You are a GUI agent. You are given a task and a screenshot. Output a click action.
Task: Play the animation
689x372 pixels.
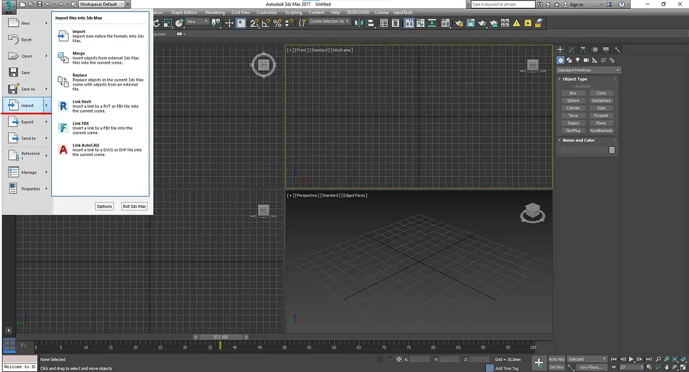(631, 359)
